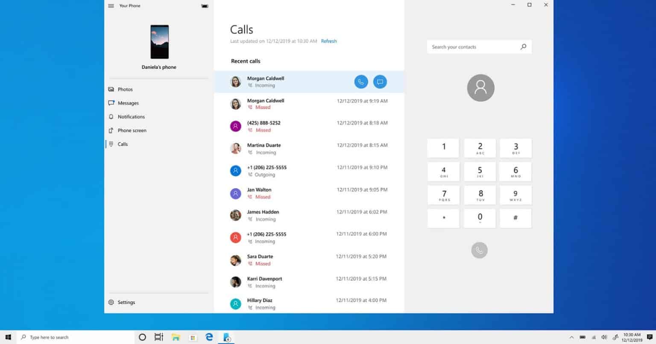
Task: Go to the Notifications section
Action: 131,117
